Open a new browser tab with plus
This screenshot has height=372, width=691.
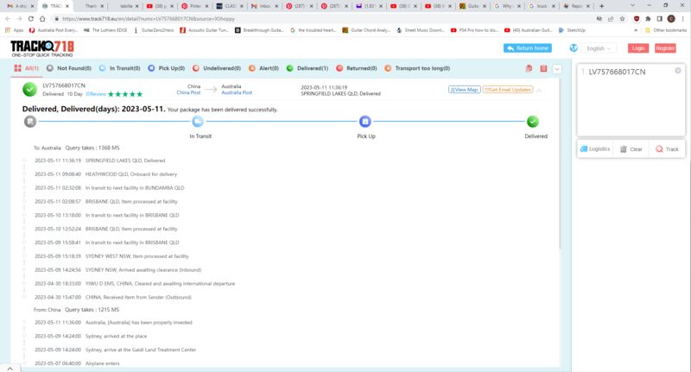601,6
